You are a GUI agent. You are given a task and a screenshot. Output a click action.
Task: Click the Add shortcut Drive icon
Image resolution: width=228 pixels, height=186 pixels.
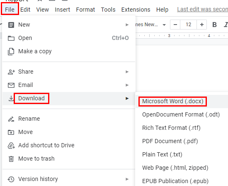tap(11, 146)
